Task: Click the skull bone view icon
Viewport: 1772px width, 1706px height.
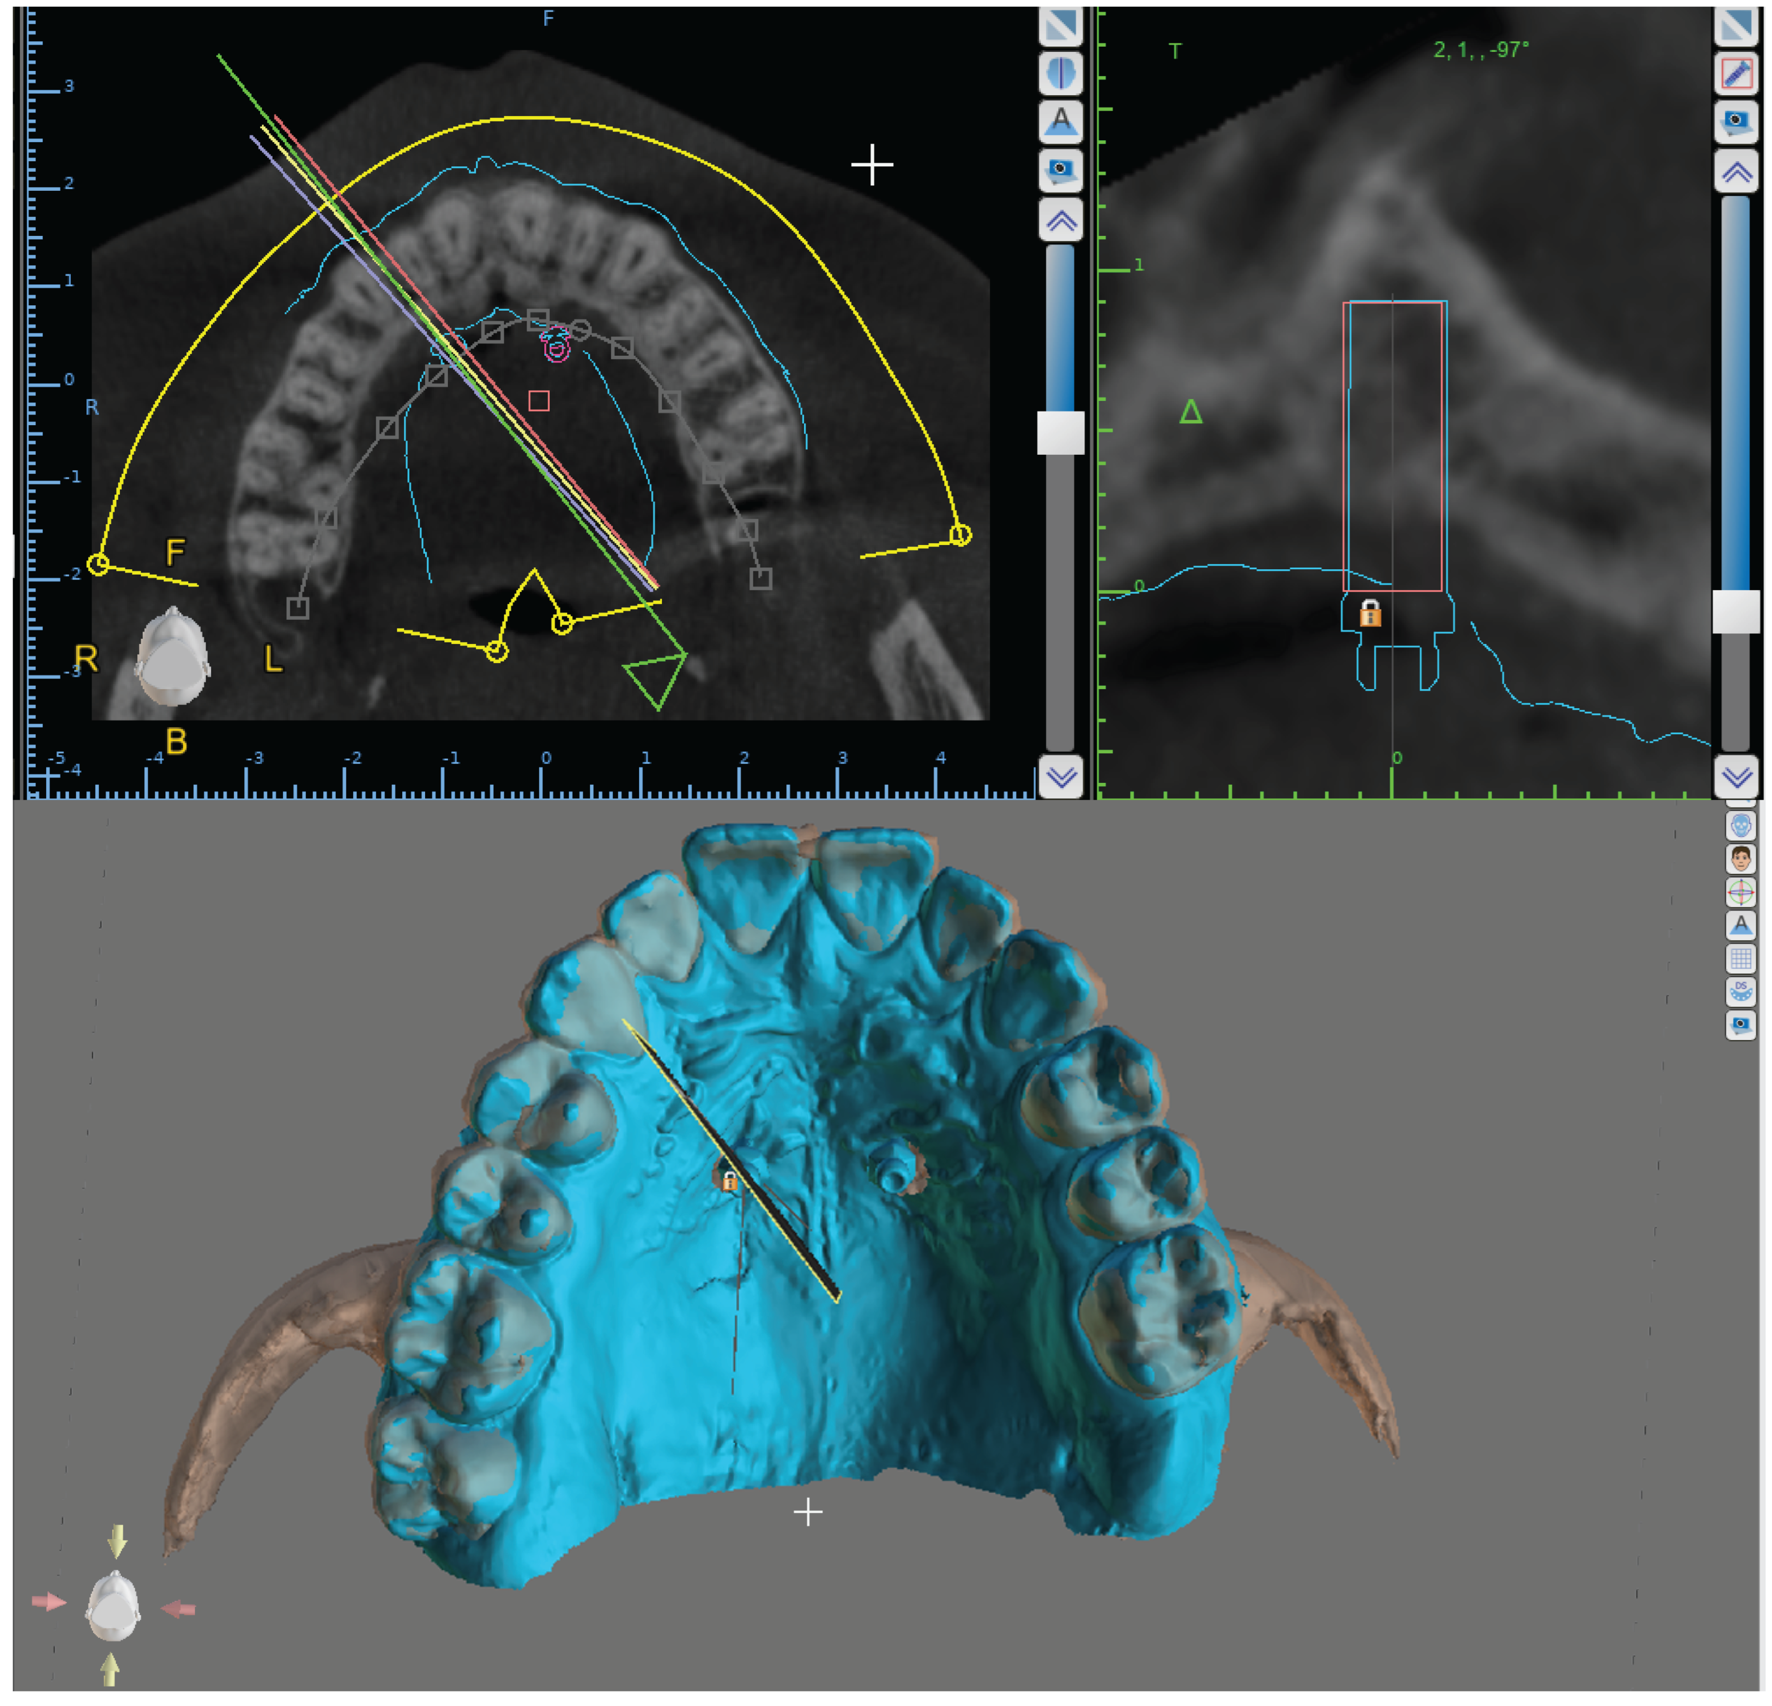Action: (x=1740, y=825)
